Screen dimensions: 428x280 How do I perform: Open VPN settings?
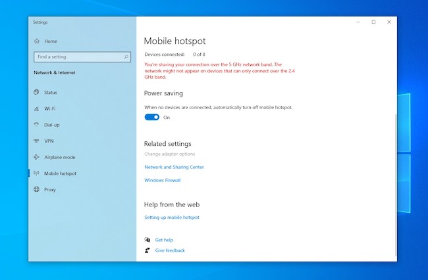pyautogui.click(x=82, y=141)
